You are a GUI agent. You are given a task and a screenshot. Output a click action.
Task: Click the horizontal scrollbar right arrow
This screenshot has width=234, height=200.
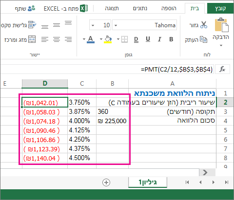pyautogui.click(x=205, y=172)
